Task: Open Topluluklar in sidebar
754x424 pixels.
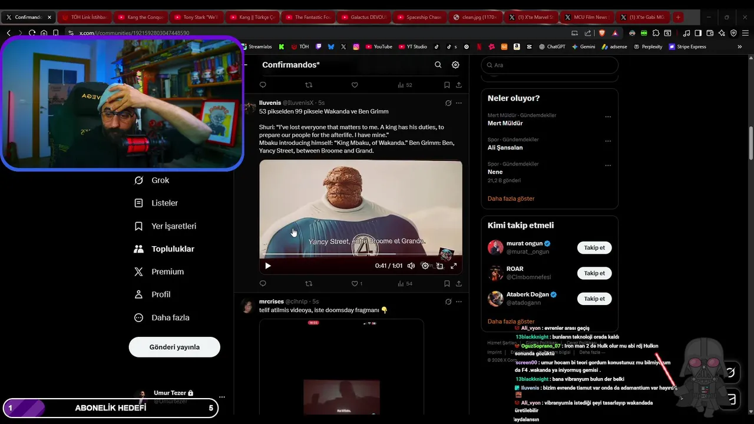Action: (x=164, y=249)
